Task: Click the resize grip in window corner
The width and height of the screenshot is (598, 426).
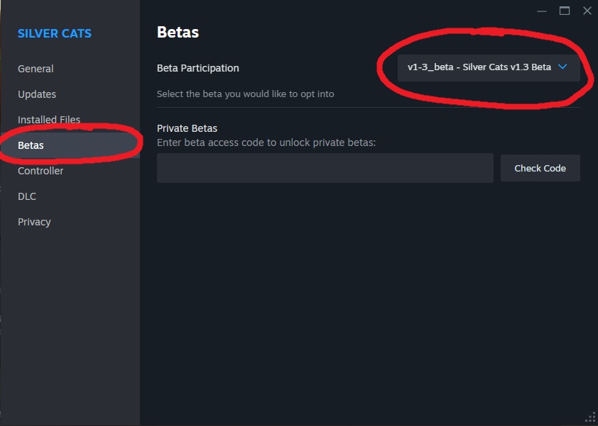Action: (590, 418)
